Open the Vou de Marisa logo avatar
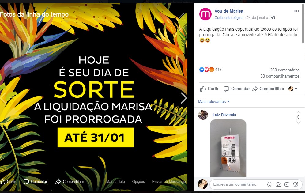Viewport: 305px width, 193px height. (205, 14)
